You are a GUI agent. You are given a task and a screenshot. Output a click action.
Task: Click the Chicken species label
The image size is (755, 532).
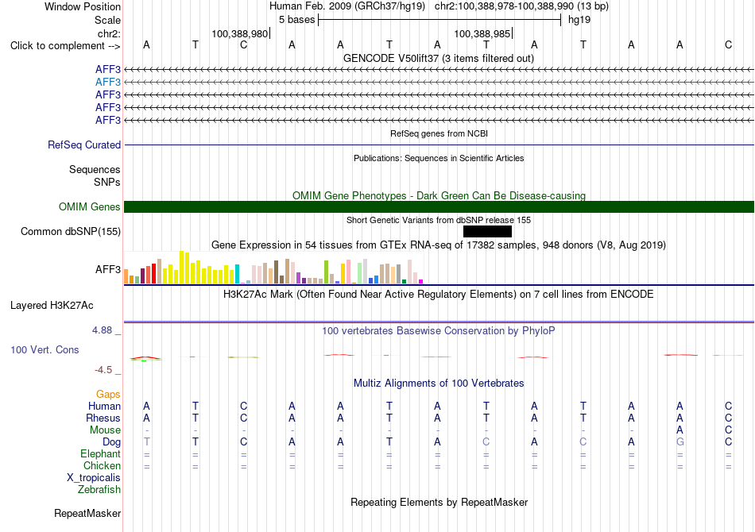(102, 466)
